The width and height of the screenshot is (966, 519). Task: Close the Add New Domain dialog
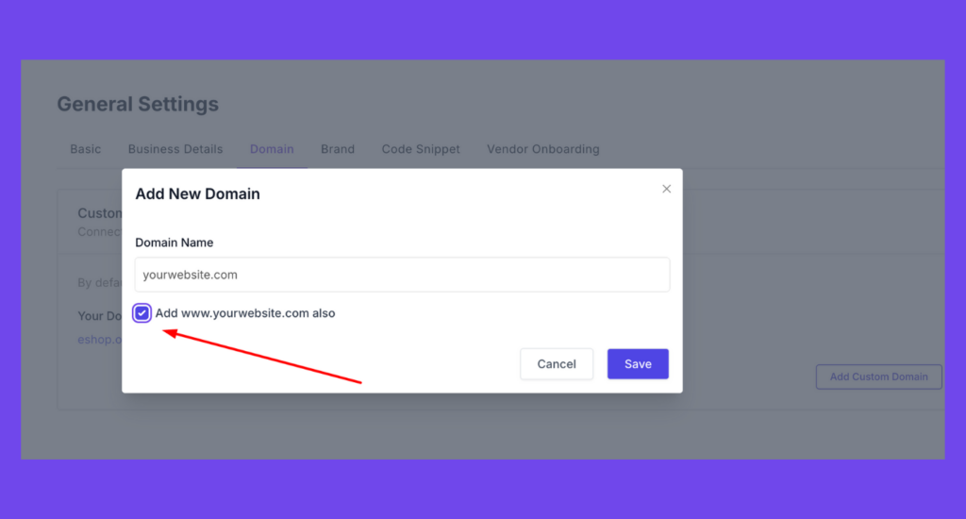click(666, 189)
